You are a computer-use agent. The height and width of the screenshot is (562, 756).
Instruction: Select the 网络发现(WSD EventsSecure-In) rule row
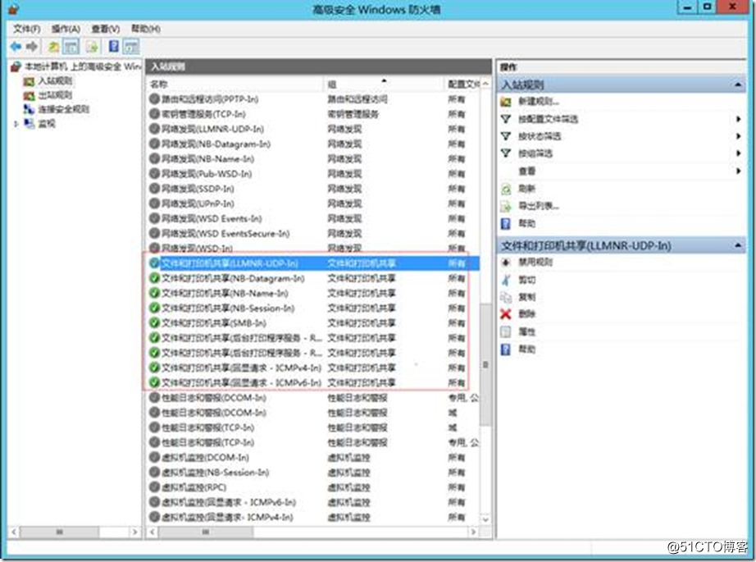[313, 234]
